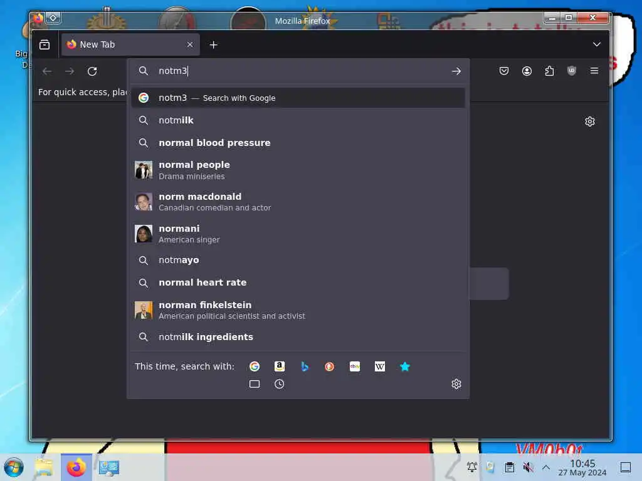Viewport: 642px width, 481px height.
Task: Click norm macdonald thumbnail image
Action: 144,202
